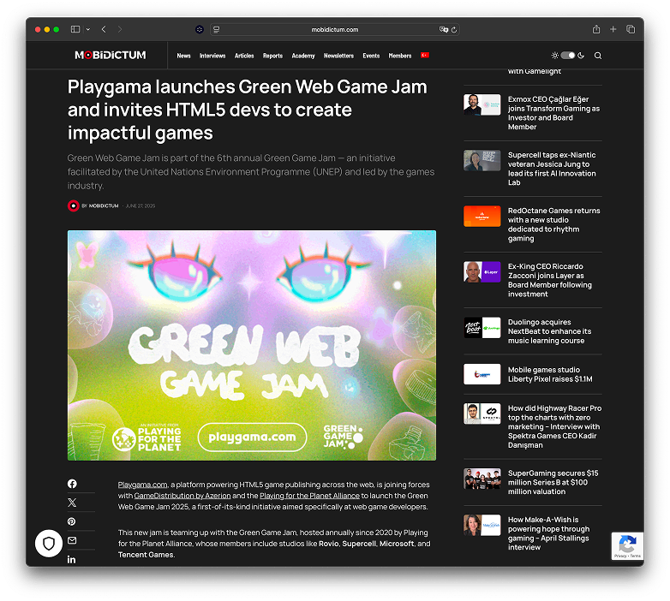
Task: Click the NextBeat Duolingo thumbnail
Action: click(x=482, y=327)
